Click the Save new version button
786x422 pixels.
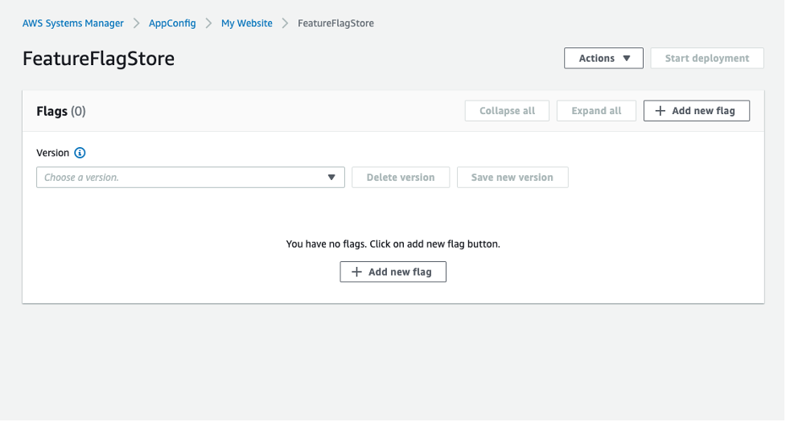coord(512,178)
